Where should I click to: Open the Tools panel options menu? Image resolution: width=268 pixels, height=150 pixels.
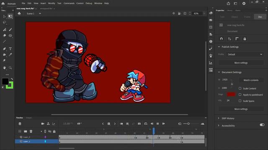click(13, 10)
